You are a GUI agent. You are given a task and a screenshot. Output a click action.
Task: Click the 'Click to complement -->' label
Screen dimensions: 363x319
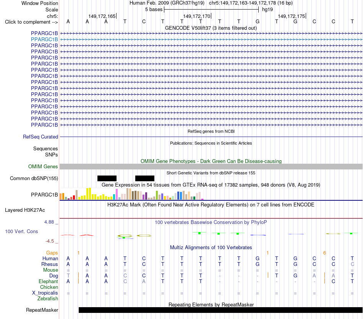point(31,22)
